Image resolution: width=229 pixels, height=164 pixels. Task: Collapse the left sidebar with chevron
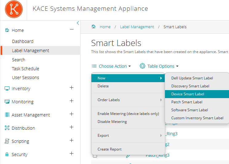(78, 23)
